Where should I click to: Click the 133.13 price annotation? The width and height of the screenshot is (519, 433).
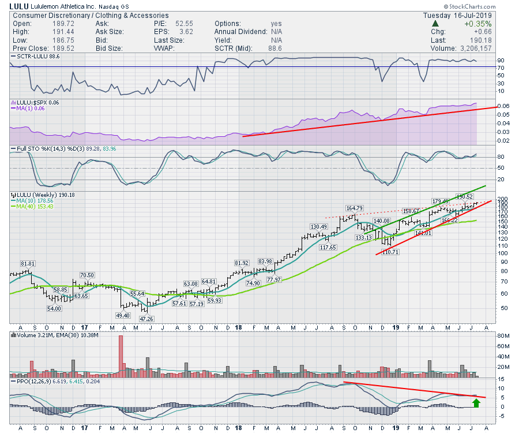[x=364, y=237]
